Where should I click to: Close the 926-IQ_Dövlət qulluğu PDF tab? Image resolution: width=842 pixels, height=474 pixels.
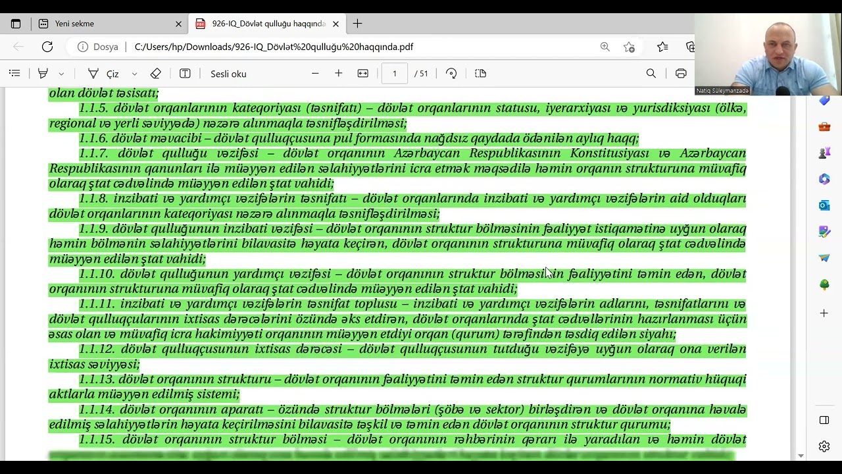(x=335, y=24)
